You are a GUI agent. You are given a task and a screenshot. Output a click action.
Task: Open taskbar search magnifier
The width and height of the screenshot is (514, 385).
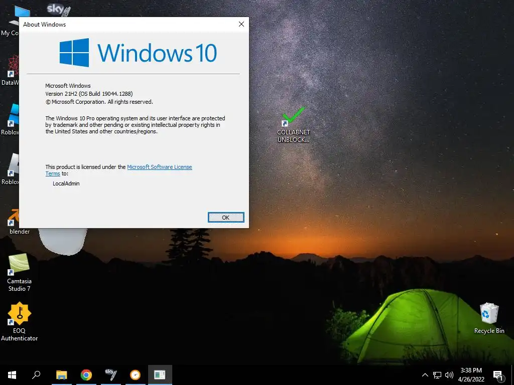(x=36, y=375)
